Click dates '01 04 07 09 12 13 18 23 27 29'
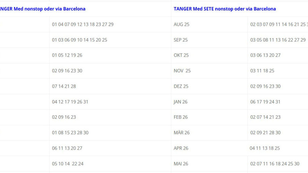308x173 pixels. pyautogui.click(x=83, y=24)
